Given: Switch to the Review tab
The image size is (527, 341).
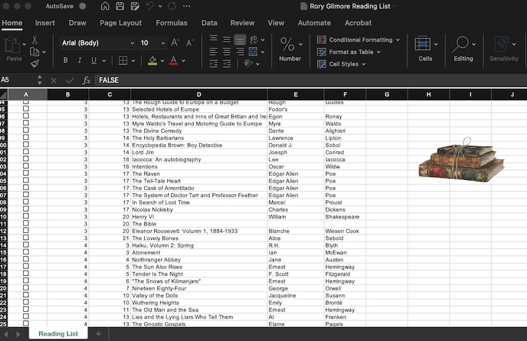Looking at the screenshot, I should [242, 23].
